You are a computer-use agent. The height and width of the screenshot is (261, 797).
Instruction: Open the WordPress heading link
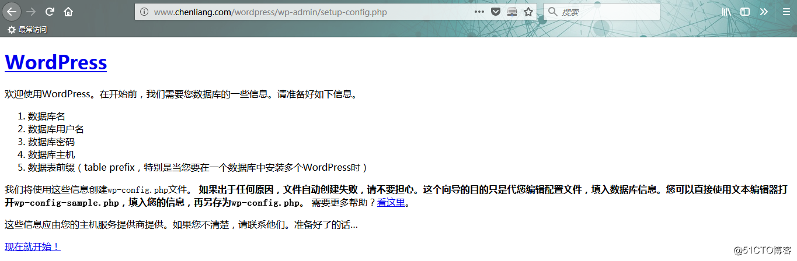coord(55,62)
